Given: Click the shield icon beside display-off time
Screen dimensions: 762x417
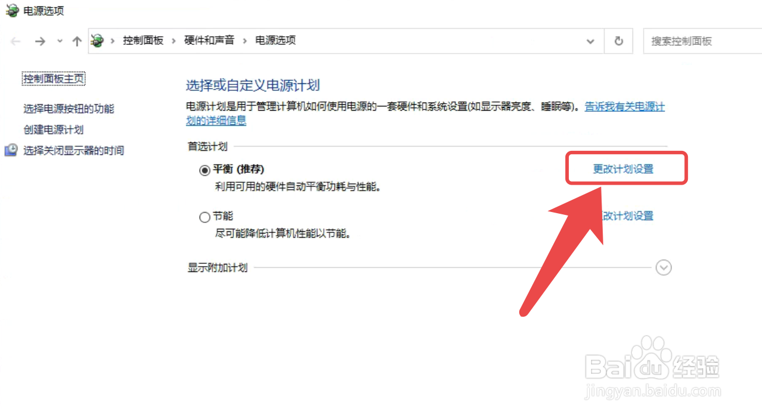Looking at the screenshot, I should point(11,150).
